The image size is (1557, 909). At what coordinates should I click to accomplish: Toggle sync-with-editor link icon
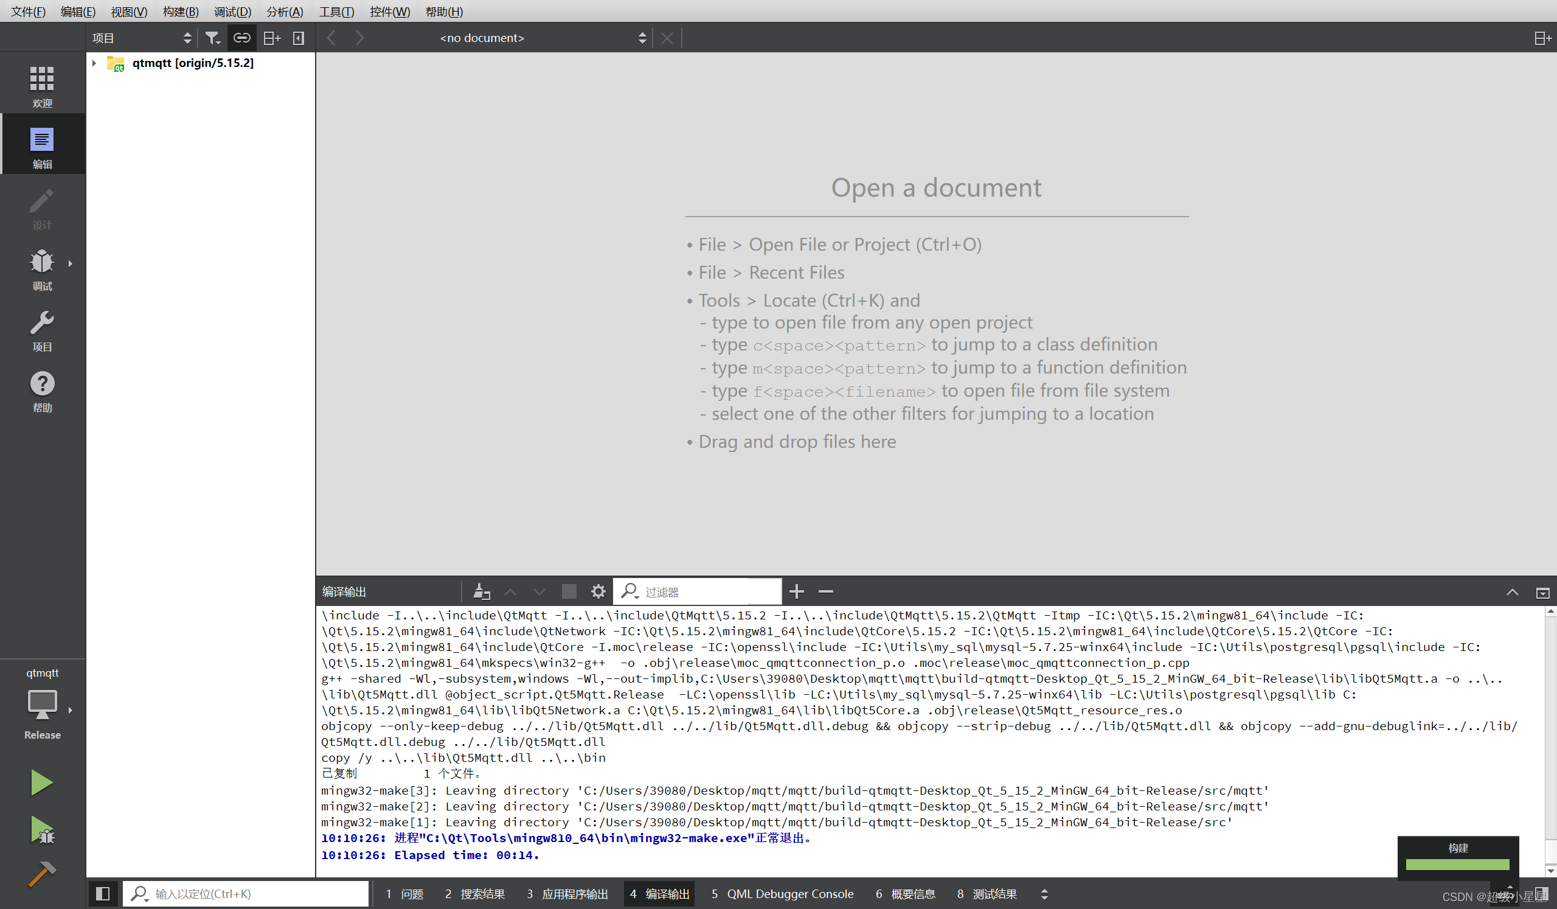[241, 38]
